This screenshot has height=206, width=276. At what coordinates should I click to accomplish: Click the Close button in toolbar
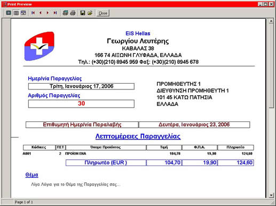(x=103, y=13)
